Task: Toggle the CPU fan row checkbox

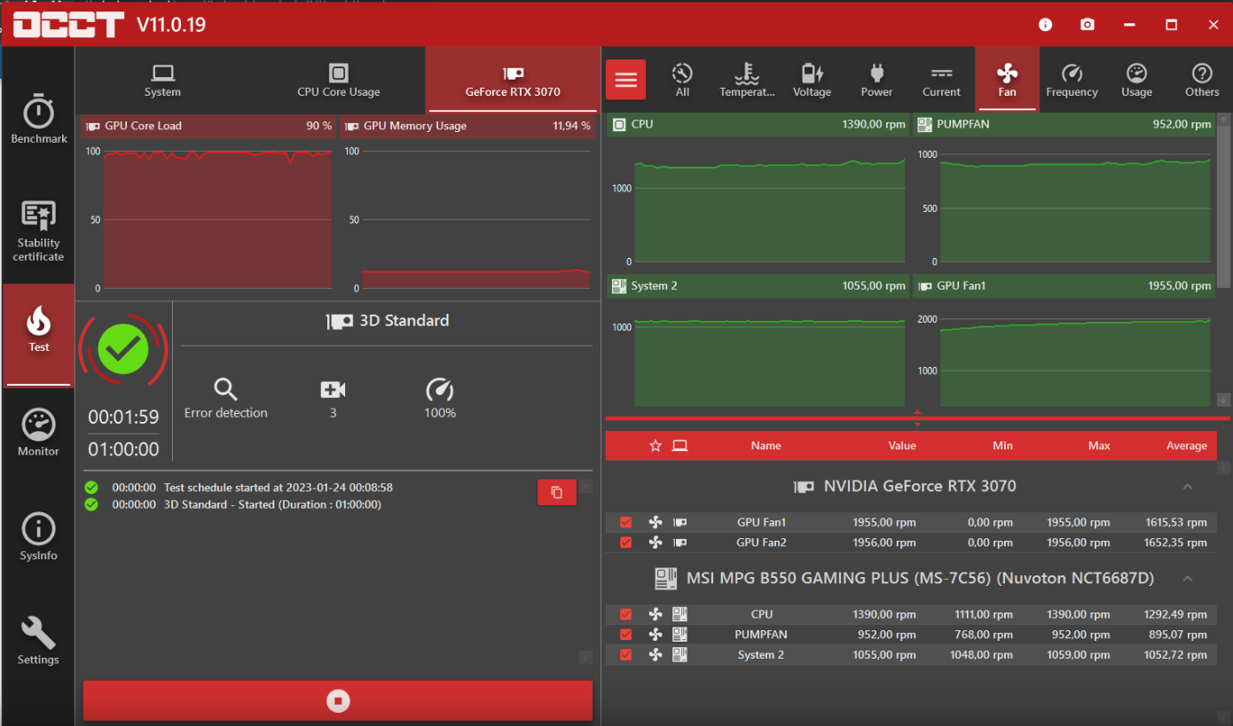Action: coord(626,614)
